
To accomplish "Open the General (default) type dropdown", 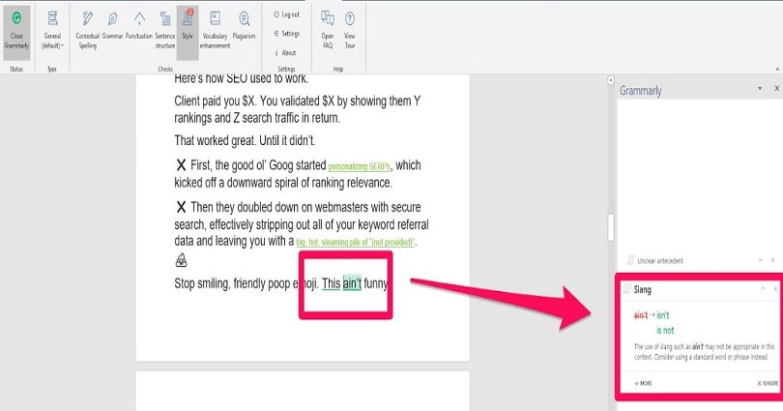I will [x=52, y=33].
